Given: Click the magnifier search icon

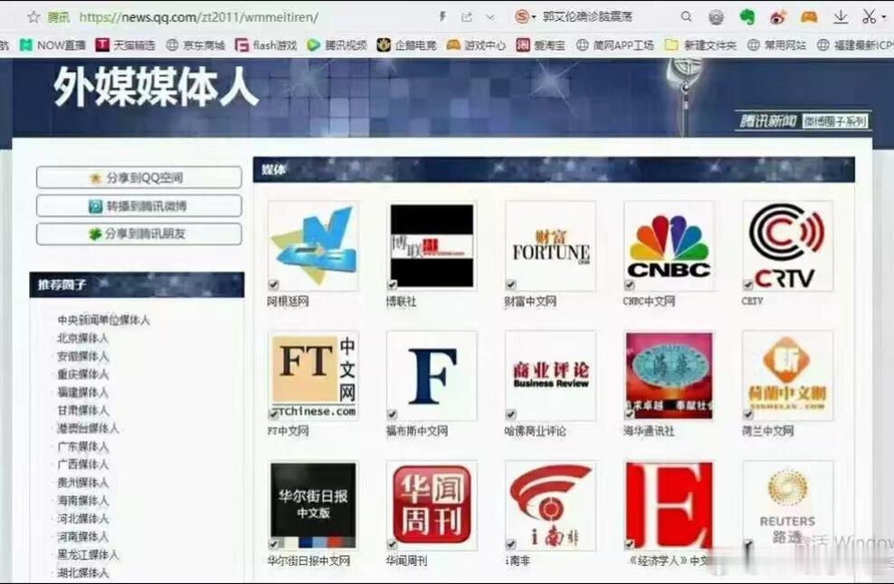Looking at the screenshot, I should click(687, 17).
